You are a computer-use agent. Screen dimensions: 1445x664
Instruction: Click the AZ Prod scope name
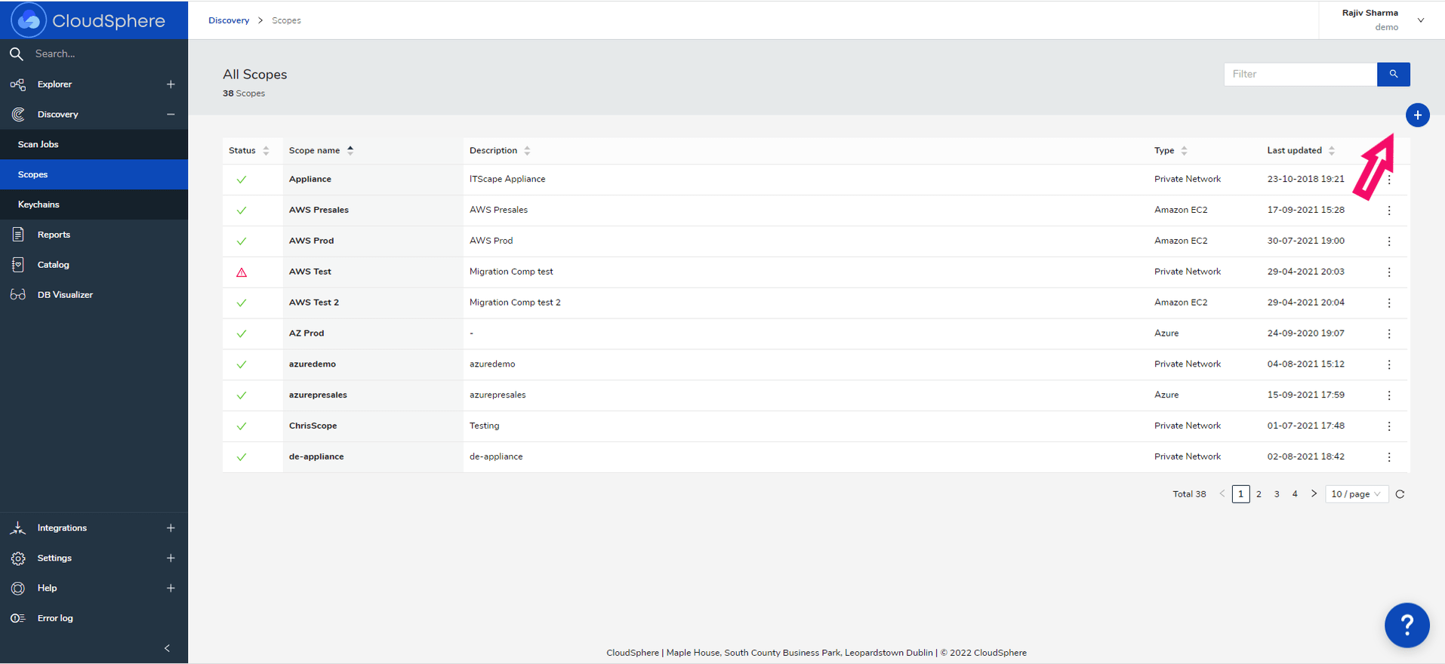click(x=306, y=333)
